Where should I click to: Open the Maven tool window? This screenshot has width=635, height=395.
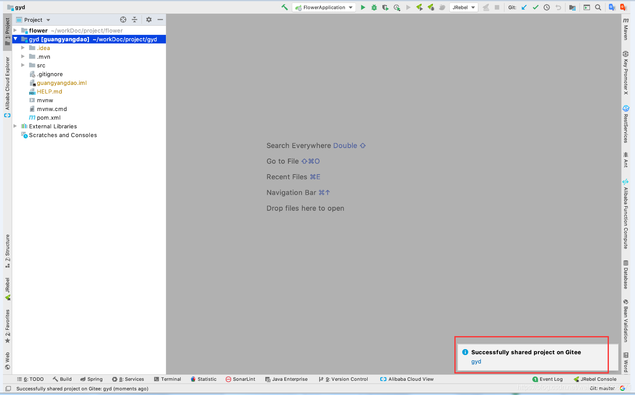[626, 29]
